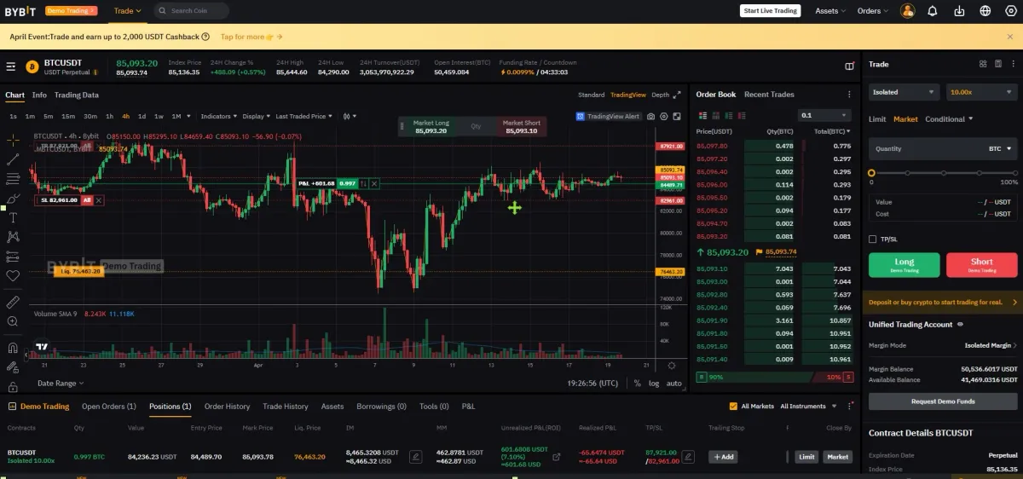Open the Open Orders (1) tab
The image size is (1023, 479).
(x=109, y=407)
